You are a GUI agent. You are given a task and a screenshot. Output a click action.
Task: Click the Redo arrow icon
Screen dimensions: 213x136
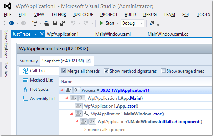click(86, 23)
